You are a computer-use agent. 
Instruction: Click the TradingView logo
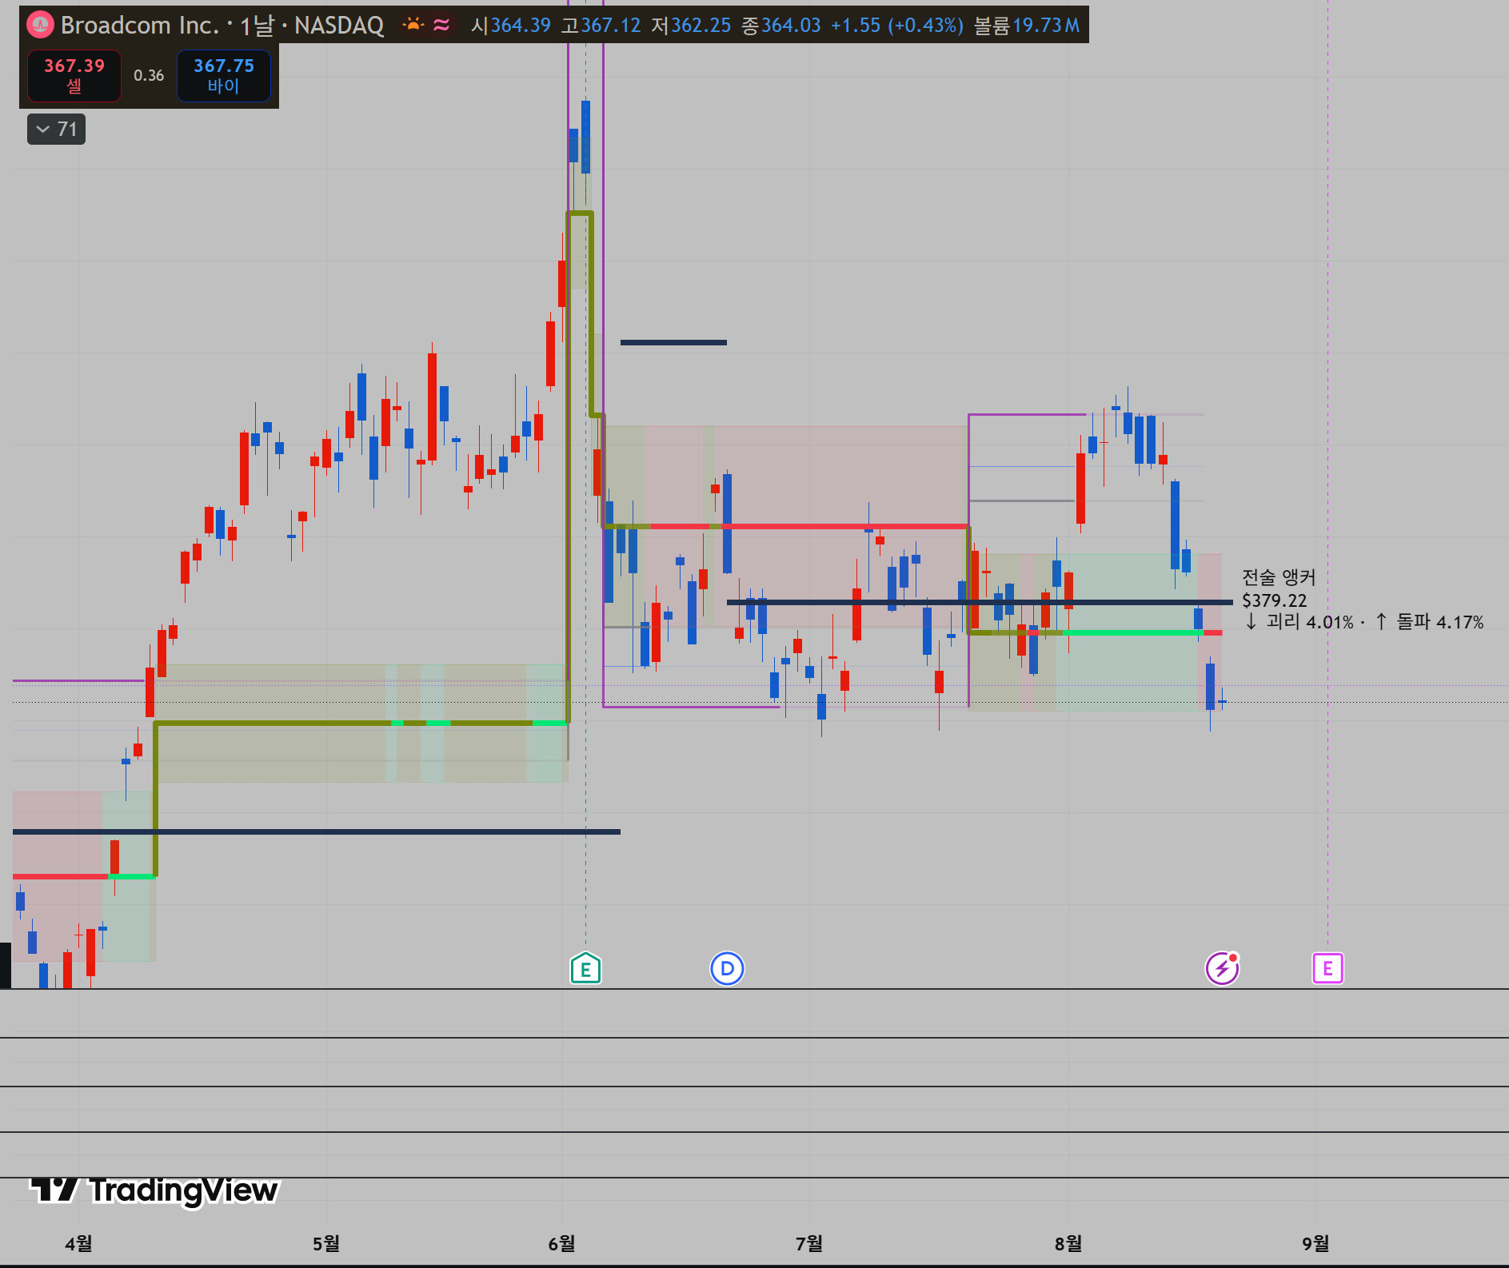pos(154,1190)
